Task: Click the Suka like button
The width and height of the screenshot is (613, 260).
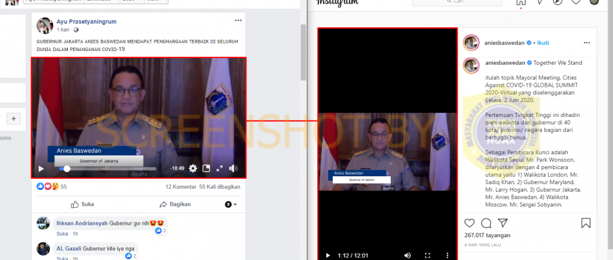Action: (83, 204)
